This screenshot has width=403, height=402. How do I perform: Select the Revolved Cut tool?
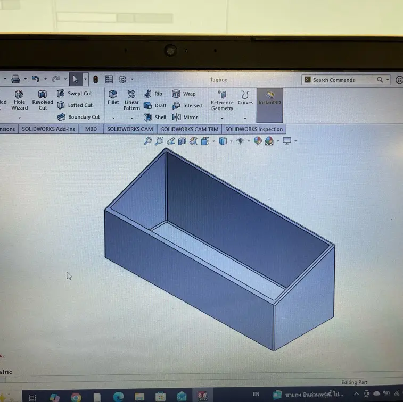[x=43, y=100]
